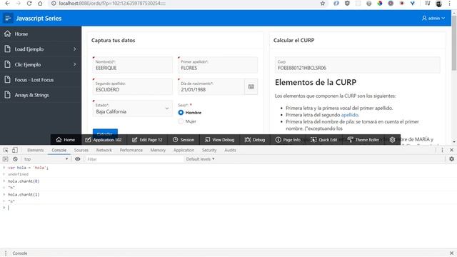
Task: Click the browser profile avatar
Action: 438,4
